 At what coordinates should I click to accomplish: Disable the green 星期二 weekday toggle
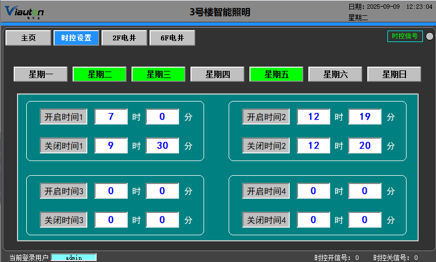(100, 74)
